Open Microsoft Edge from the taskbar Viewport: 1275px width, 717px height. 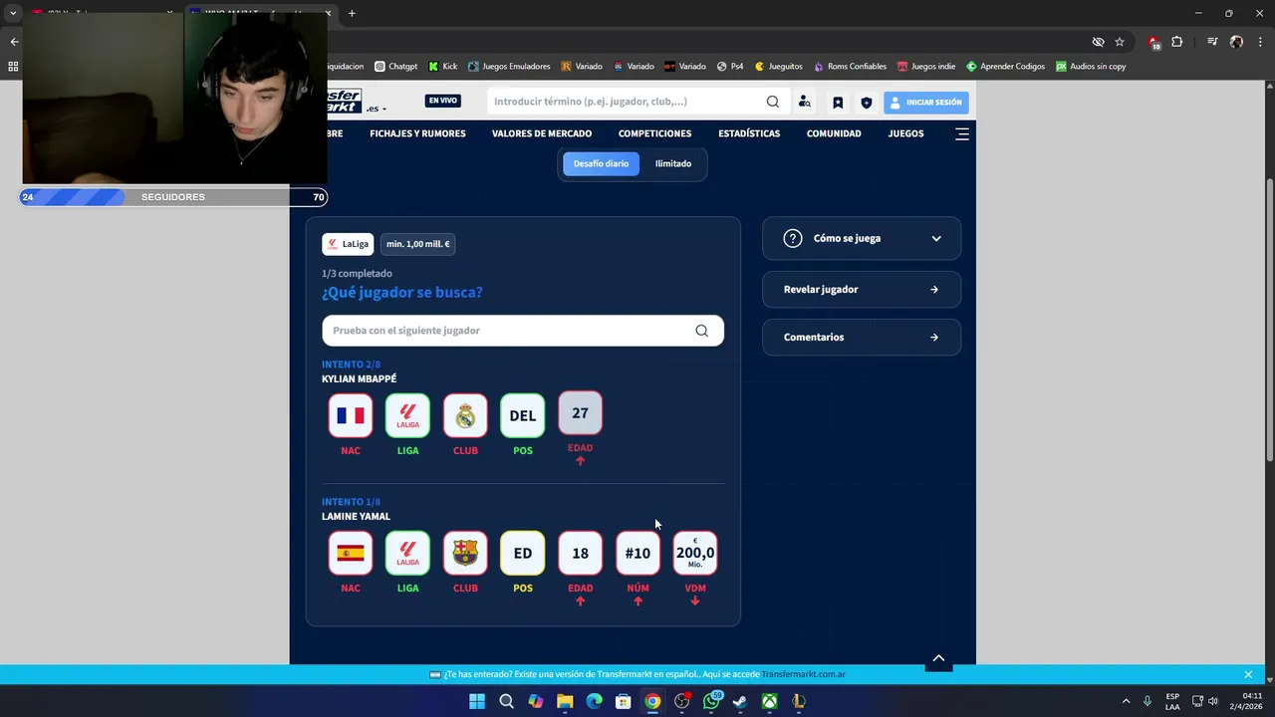pos(594,701)
